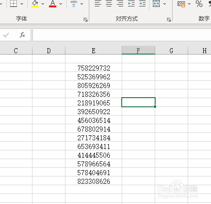The width and height of the screenshot is (211, 204).
Task: Click the borders icon in the font group
Action: point(13,3)
